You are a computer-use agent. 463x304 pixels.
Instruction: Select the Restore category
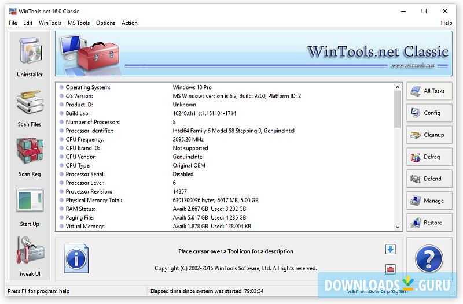[429, 223]
